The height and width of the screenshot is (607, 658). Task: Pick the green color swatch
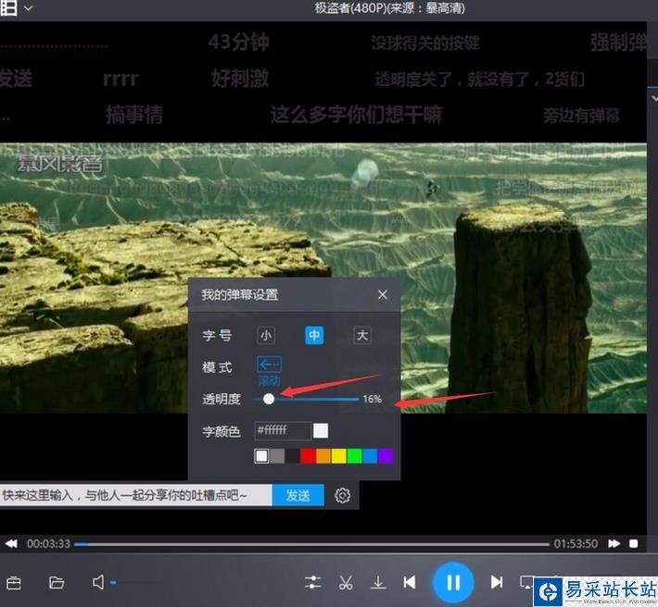[355, 456]
